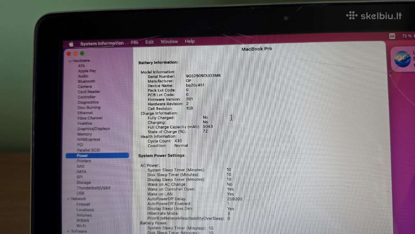Click the System Power Settings heading
Screen dimensions: 415x234
tap(162, 156)
